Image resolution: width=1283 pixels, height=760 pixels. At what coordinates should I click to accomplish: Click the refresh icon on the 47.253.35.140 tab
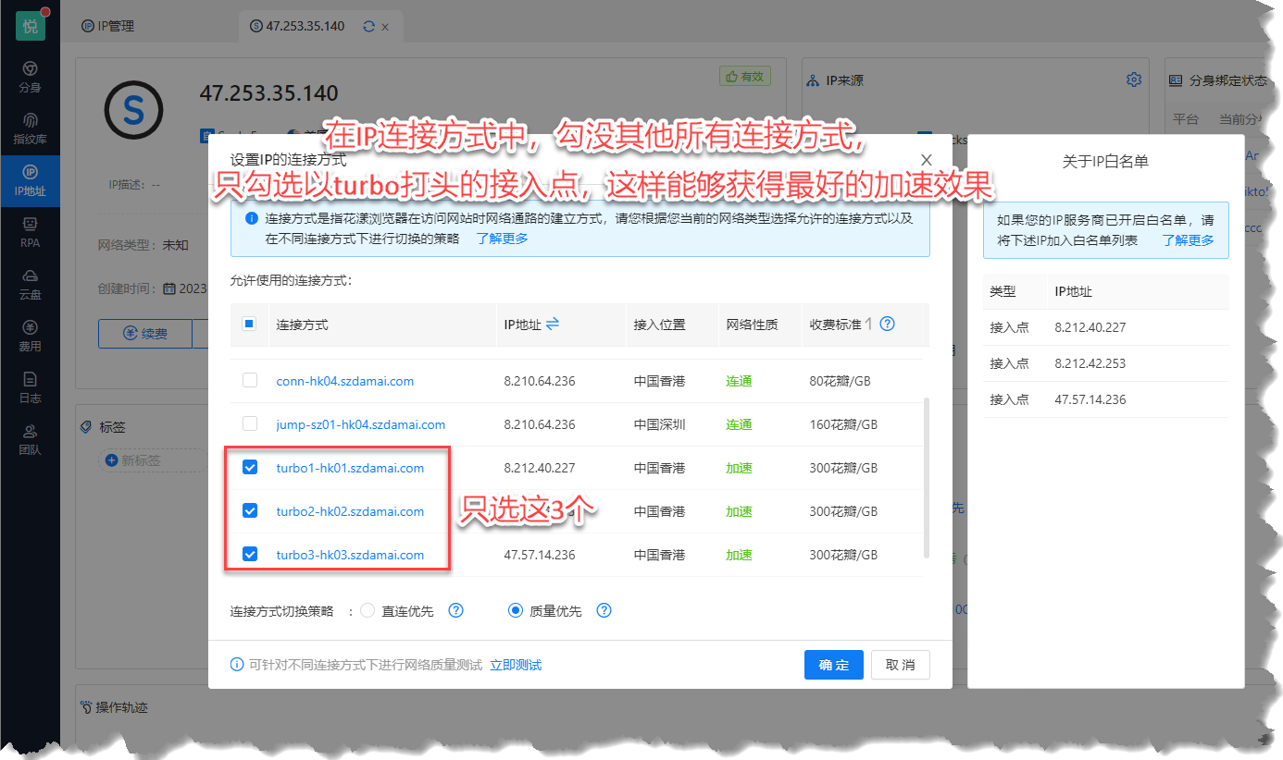click(x=368, y=27)
